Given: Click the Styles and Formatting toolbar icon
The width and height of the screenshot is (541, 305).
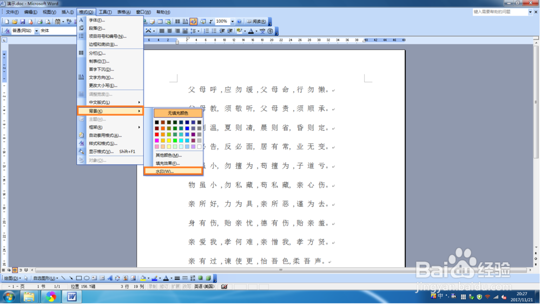Looking at the screenshot, I should 7,31.
